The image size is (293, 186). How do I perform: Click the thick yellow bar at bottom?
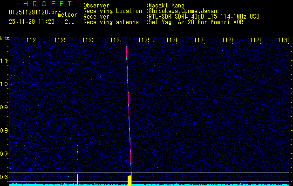[x=129, y=180]
